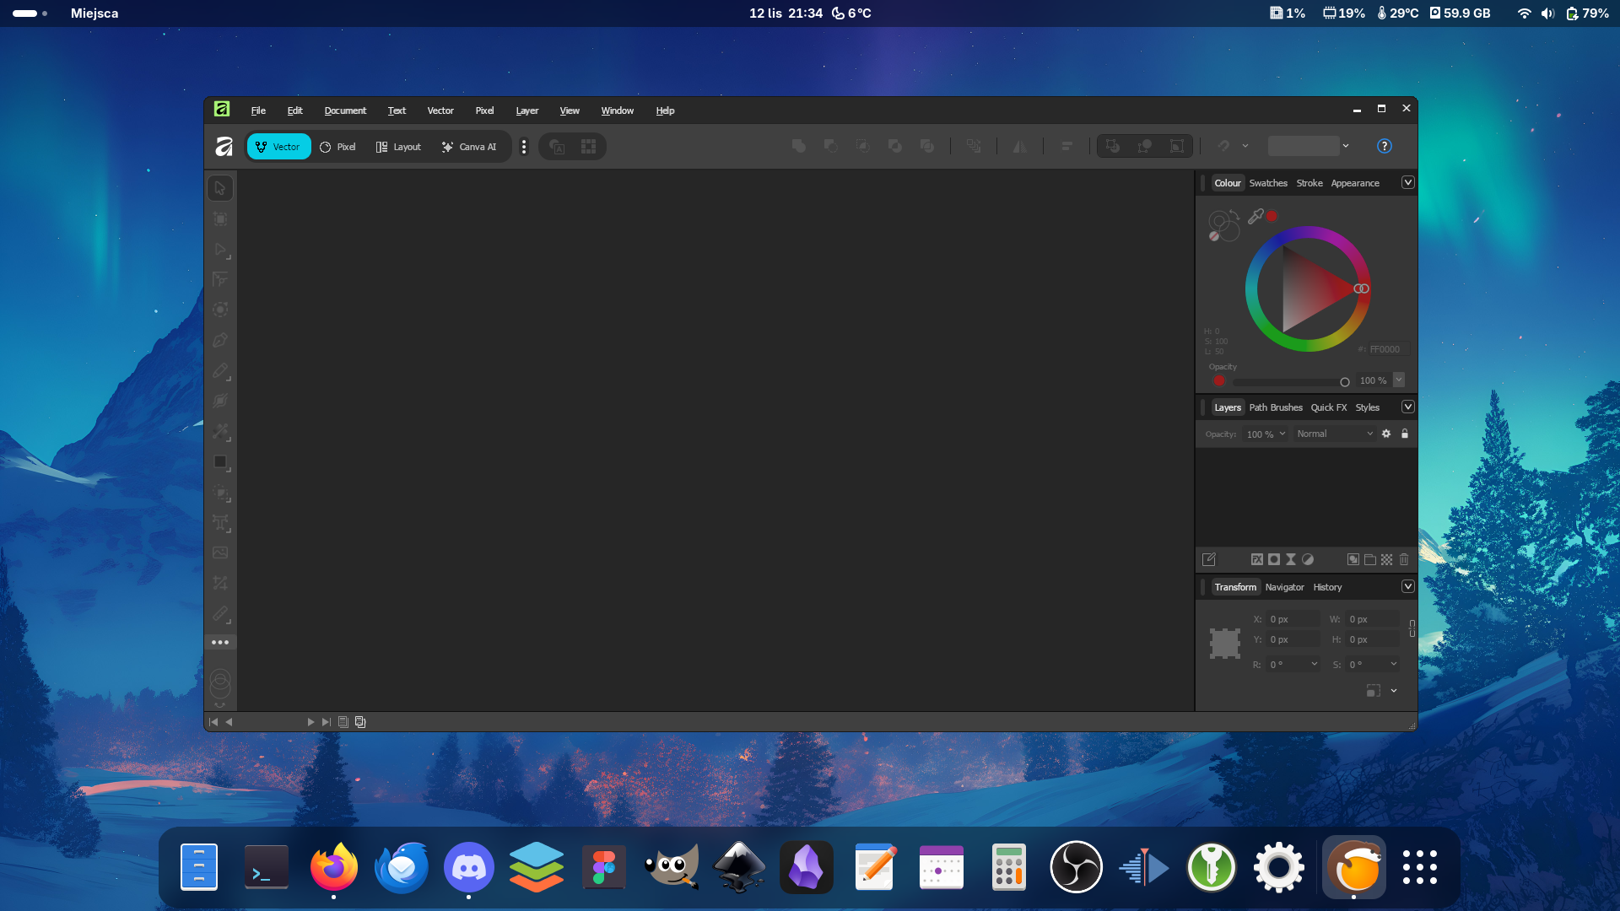Switch to the Pixel studio mode
The height and width of the screenshot is (911, 1620).
(337, 147)
